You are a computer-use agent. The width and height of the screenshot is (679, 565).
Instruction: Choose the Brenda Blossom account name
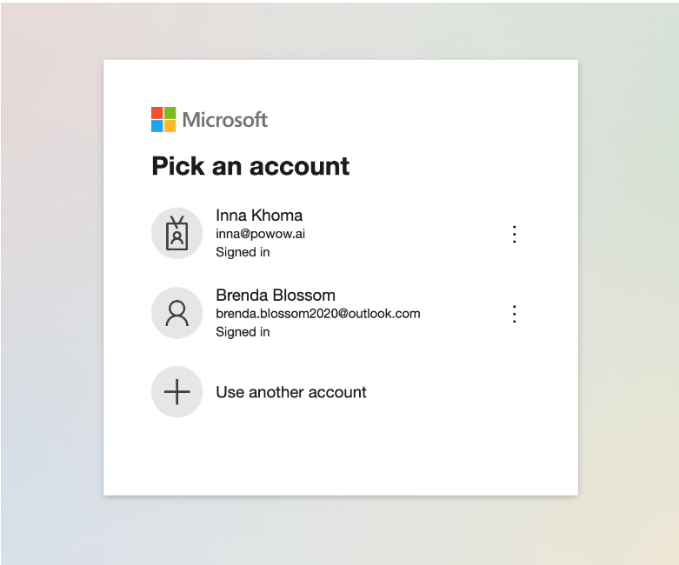point(275,296)
